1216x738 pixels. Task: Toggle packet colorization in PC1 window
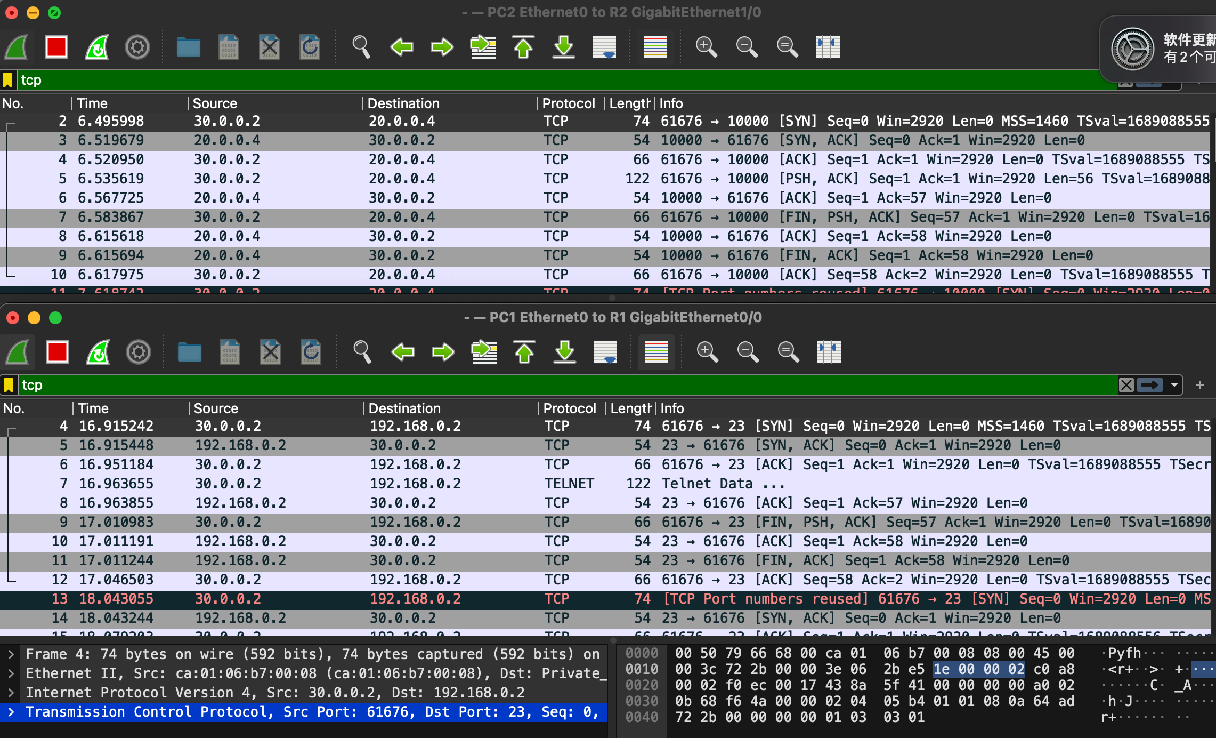(x=656, y=352)
